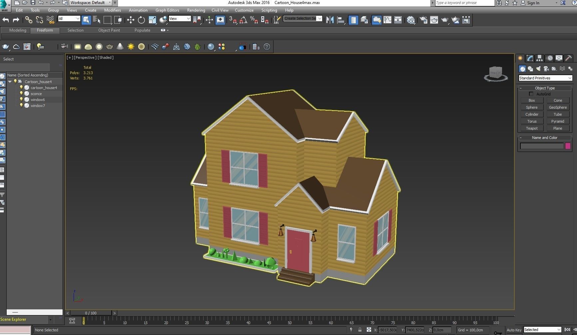Click the Sphere primitive button
Viewport: 577px width, 335px height.
pos(532,107)
